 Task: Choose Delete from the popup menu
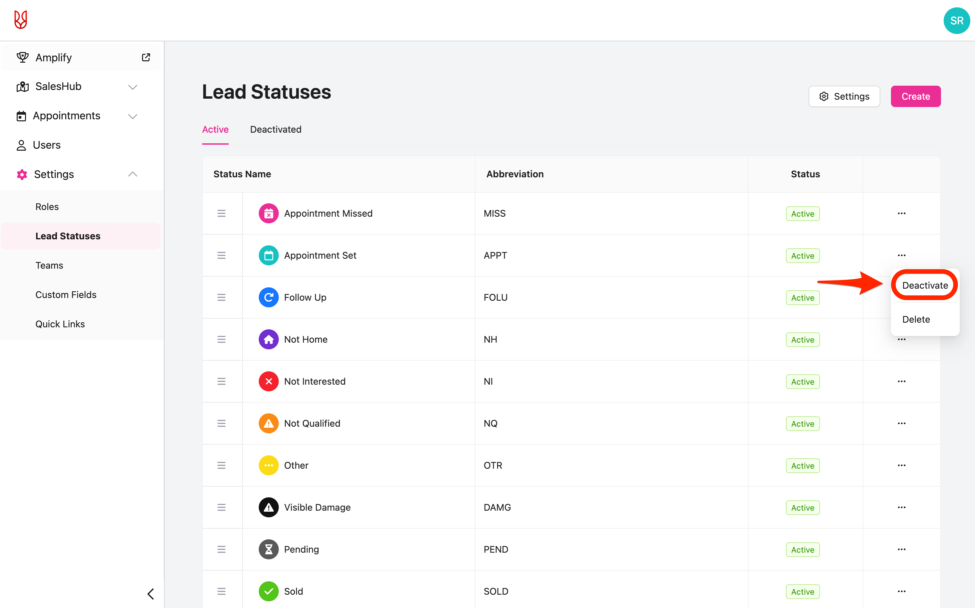(916, 319)
